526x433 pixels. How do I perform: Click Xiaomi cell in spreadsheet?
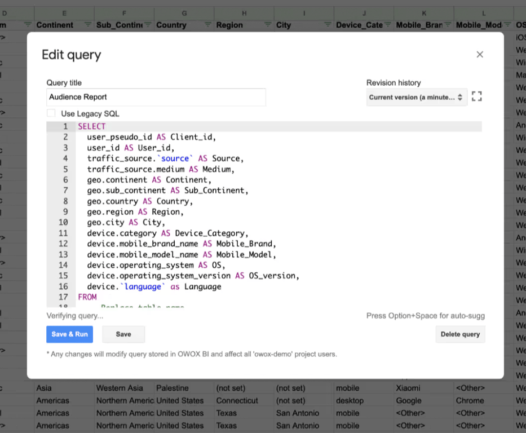point(424,388)
